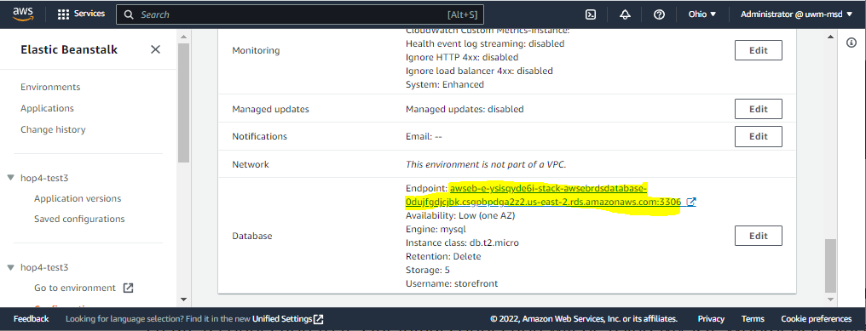866x331 pixels.
Task: Edit the Monitoring settings
Action: click(x=759, y=50)
